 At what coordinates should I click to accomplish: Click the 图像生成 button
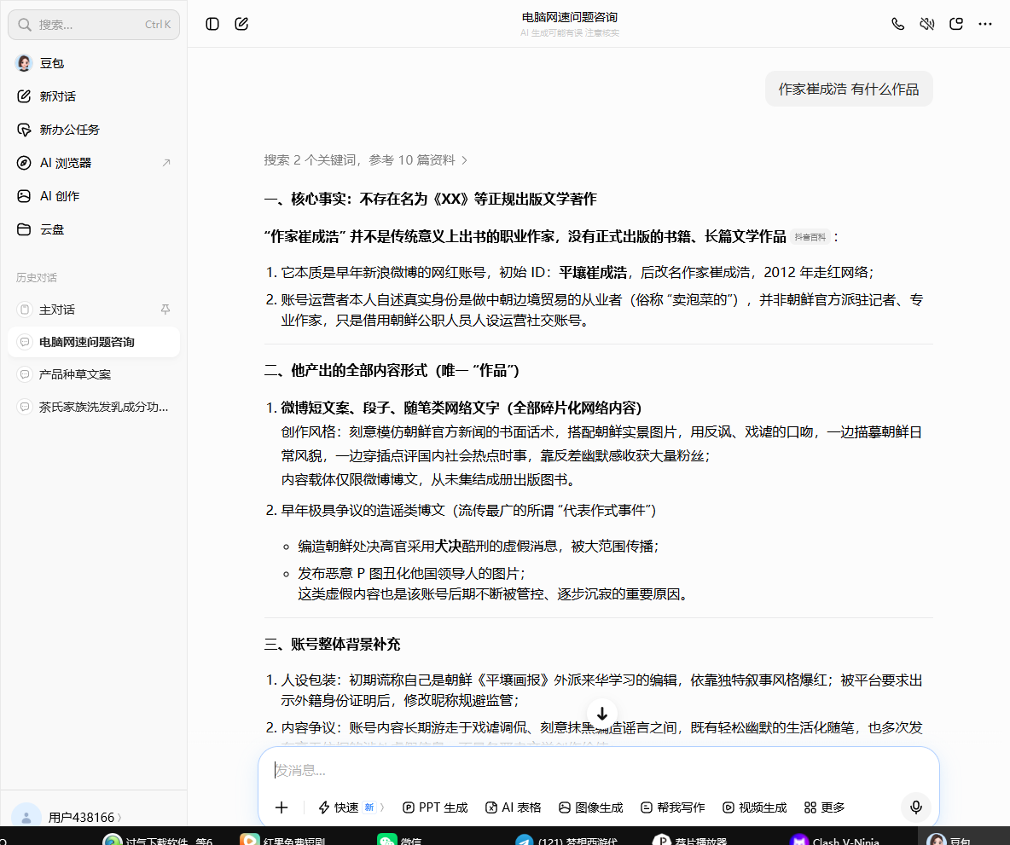[590, 807]
